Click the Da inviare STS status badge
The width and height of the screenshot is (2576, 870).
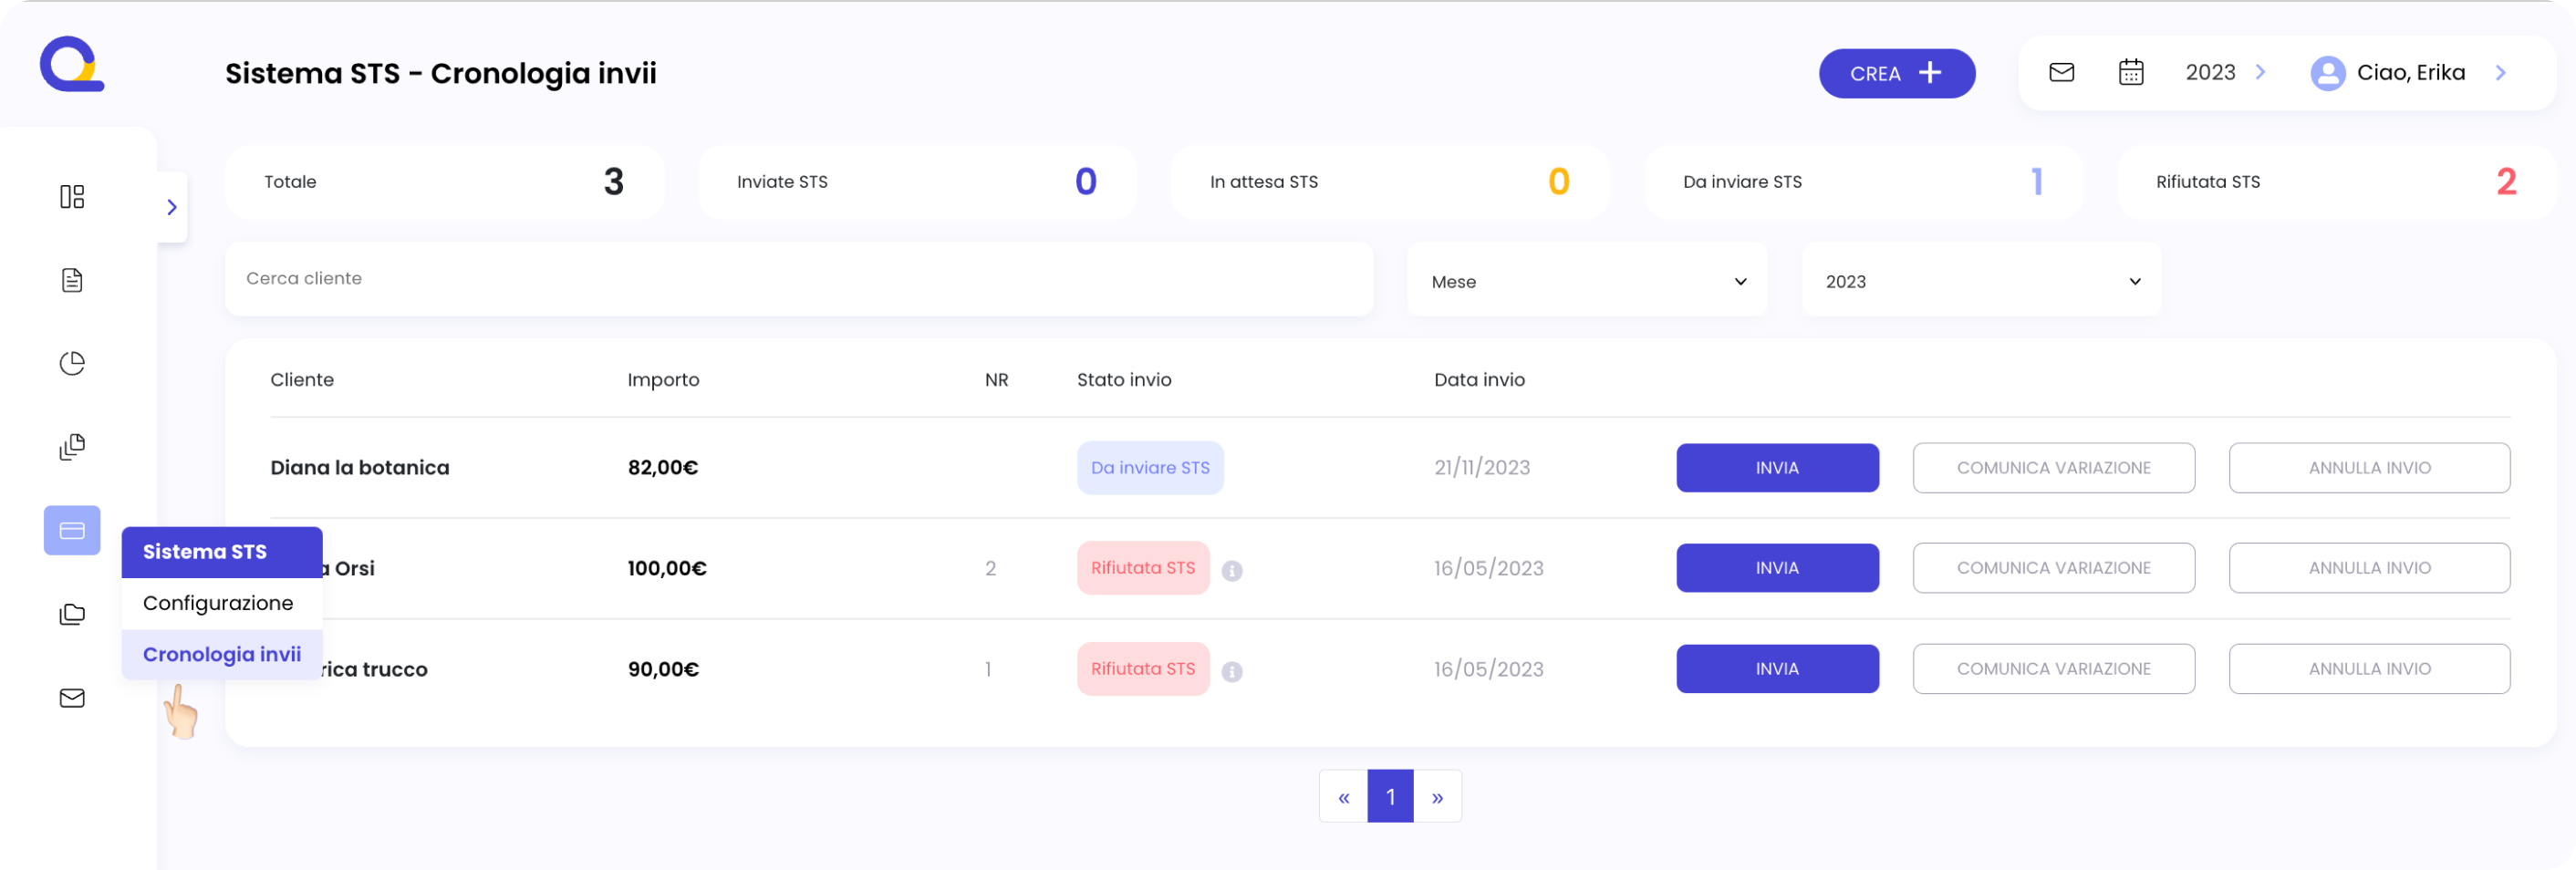tap(1150, 467)
